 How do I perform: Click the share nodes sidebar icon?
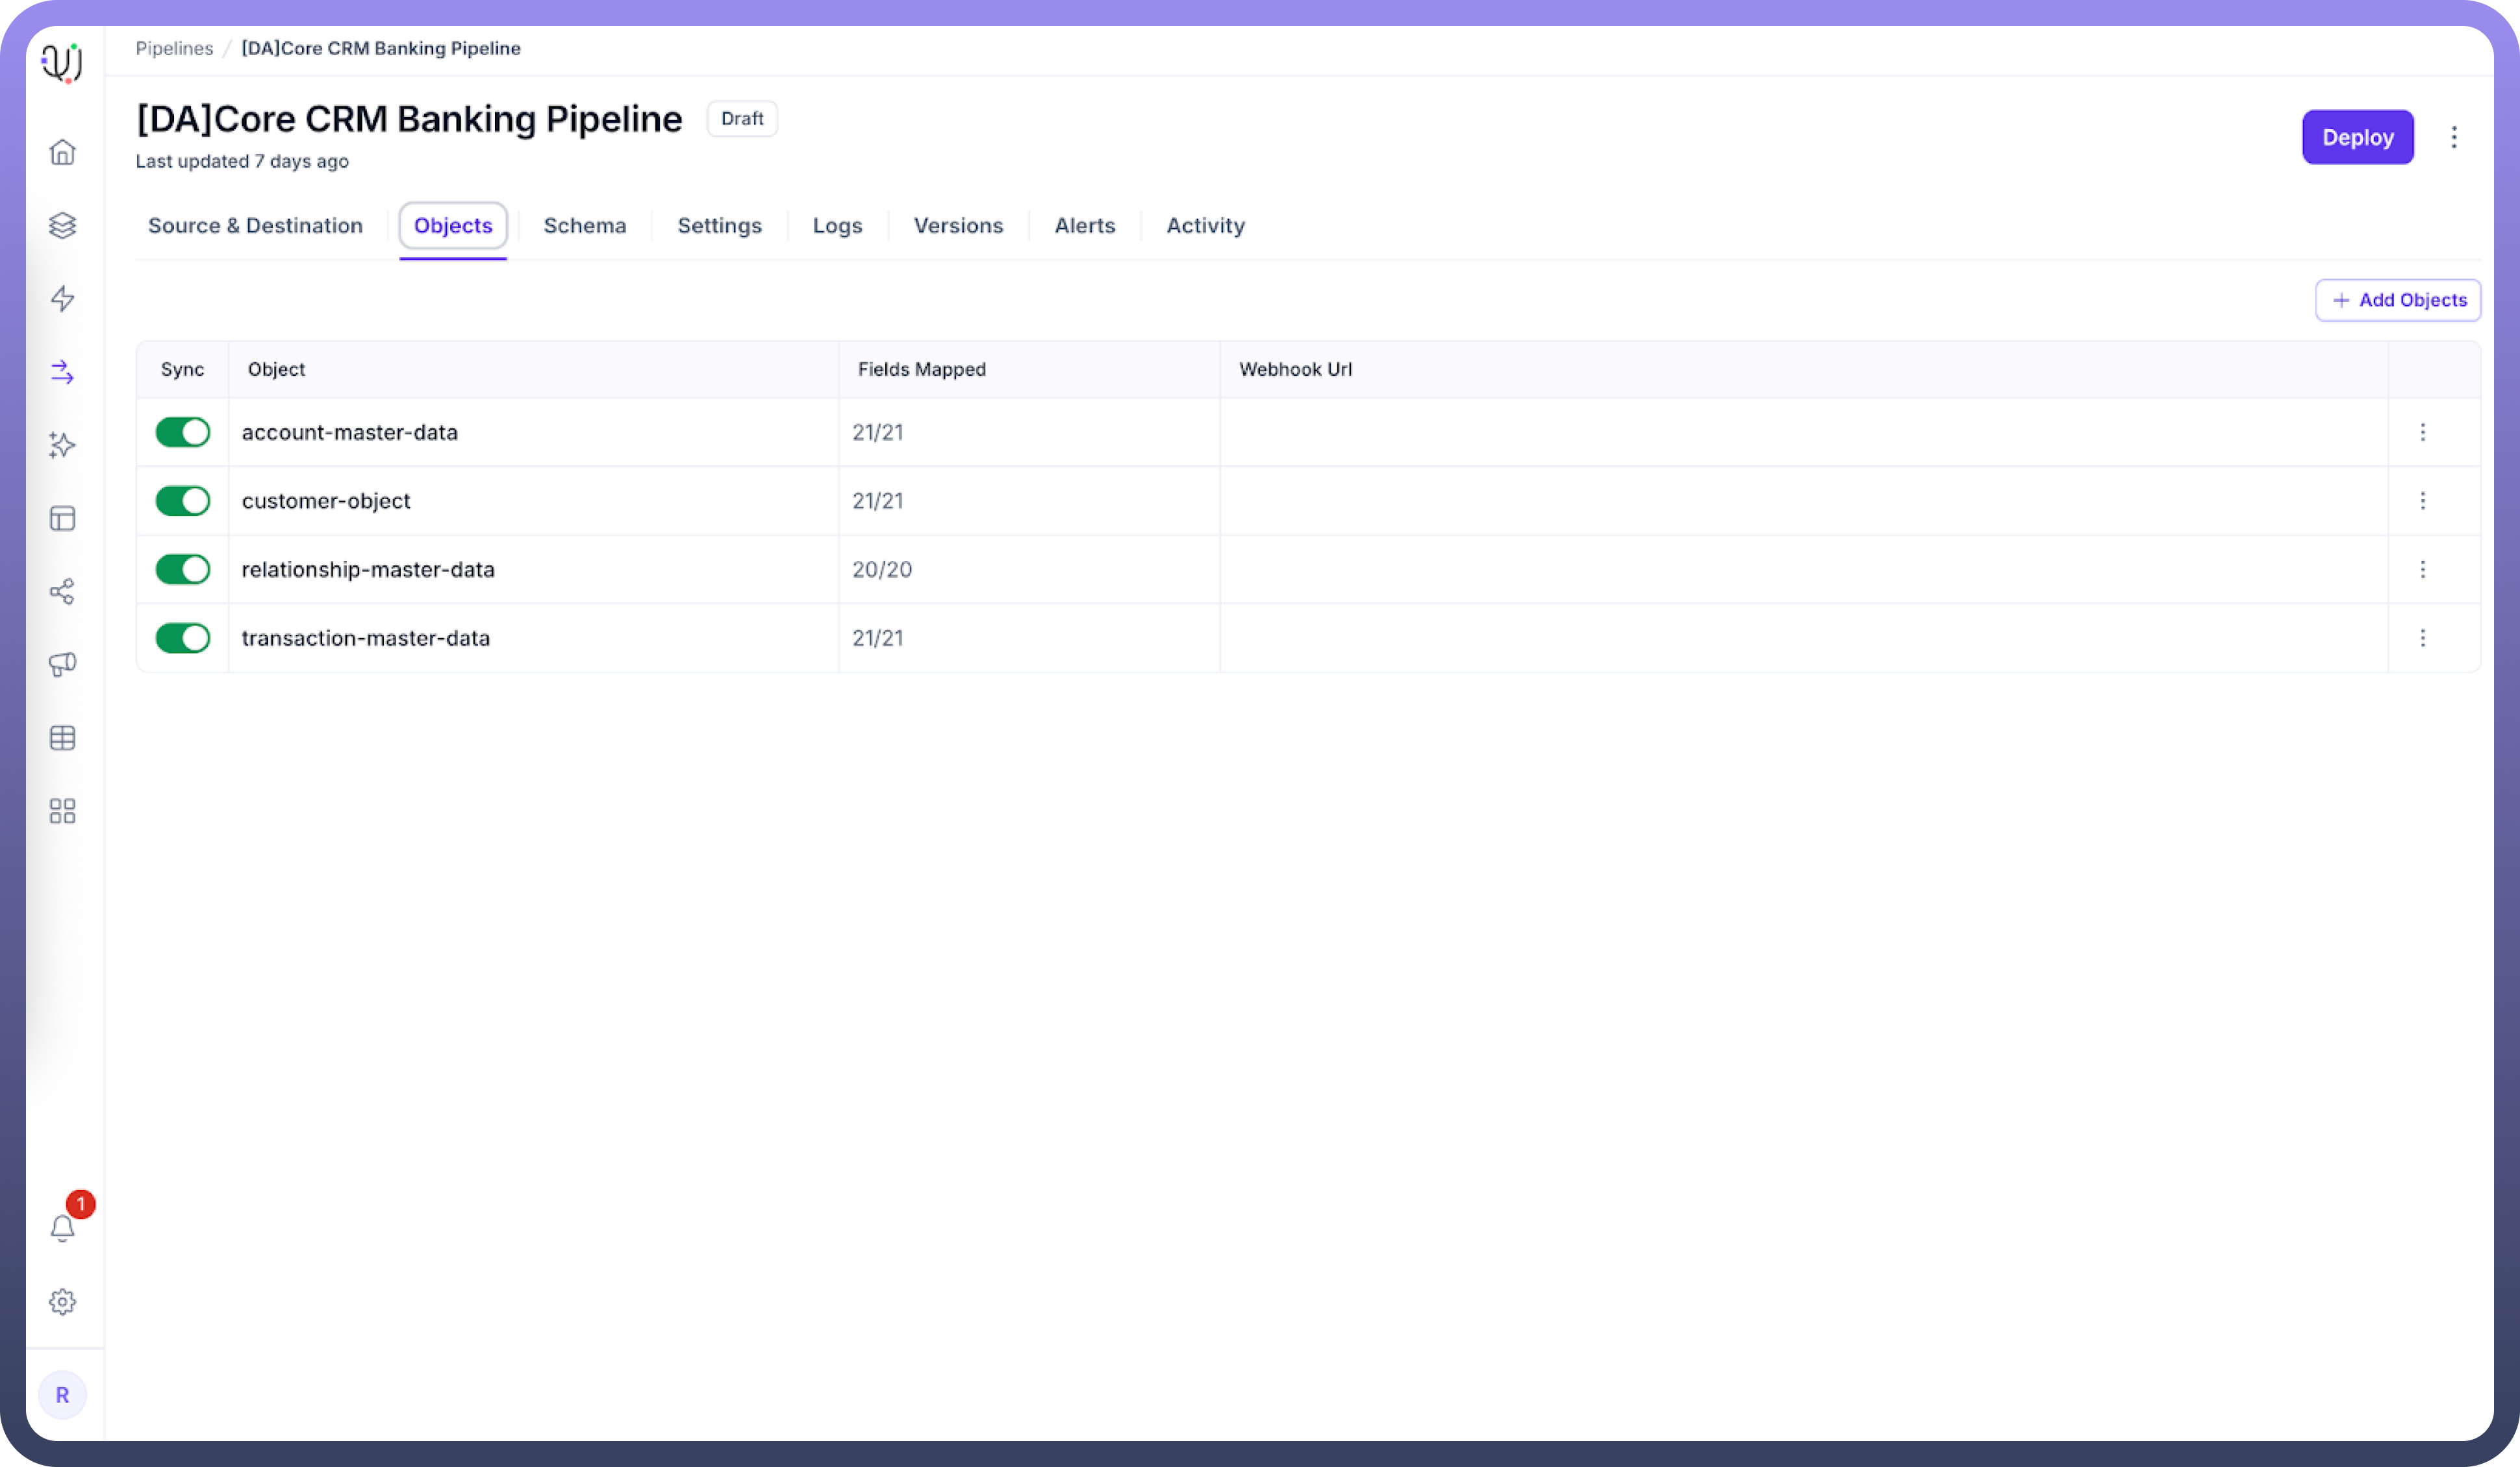point(62,591)
